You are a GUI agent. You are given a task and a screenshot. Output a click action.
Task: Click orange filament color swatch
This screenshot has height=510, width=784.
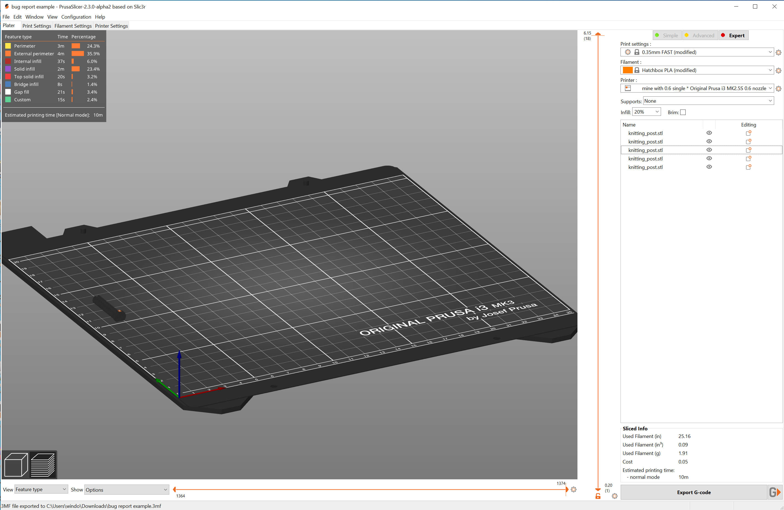point(628,70)
